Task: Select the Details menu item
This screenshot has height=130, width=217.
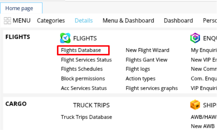Action: tap(83, 21)
